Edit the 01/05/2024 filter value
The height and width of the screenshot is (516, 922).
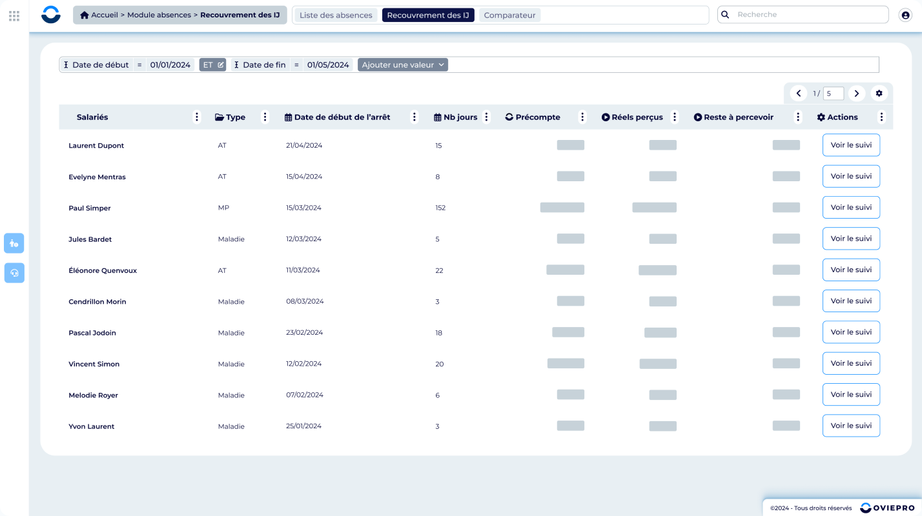click(x=328, y=64)
